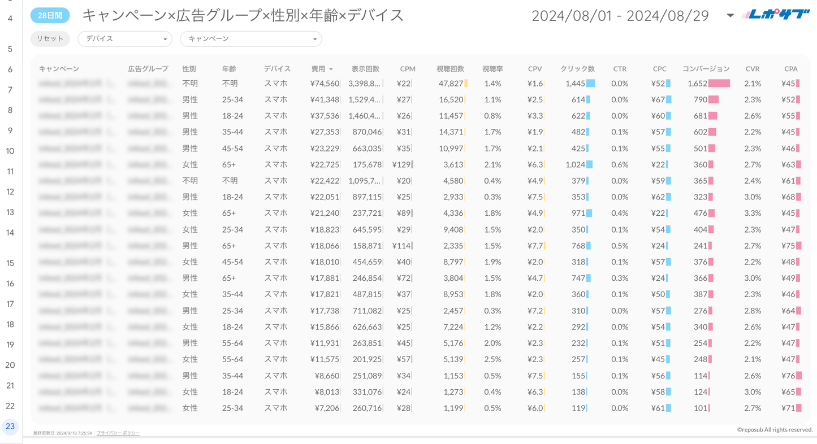Click the cost cell ¥15,866

pyautogui.click(x=325, y=327)
